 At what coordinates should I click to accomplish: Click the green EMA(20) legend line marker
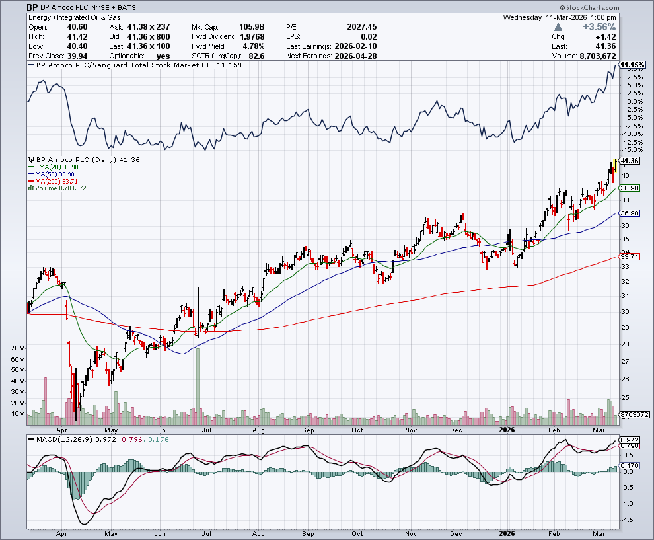coord(30,167)
